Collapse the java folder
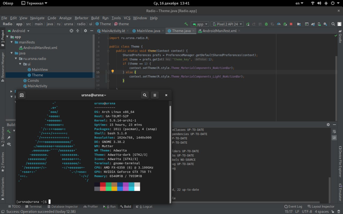Image resolution: width=343 pixels, height=214 pixels. [x=12, y=53]
